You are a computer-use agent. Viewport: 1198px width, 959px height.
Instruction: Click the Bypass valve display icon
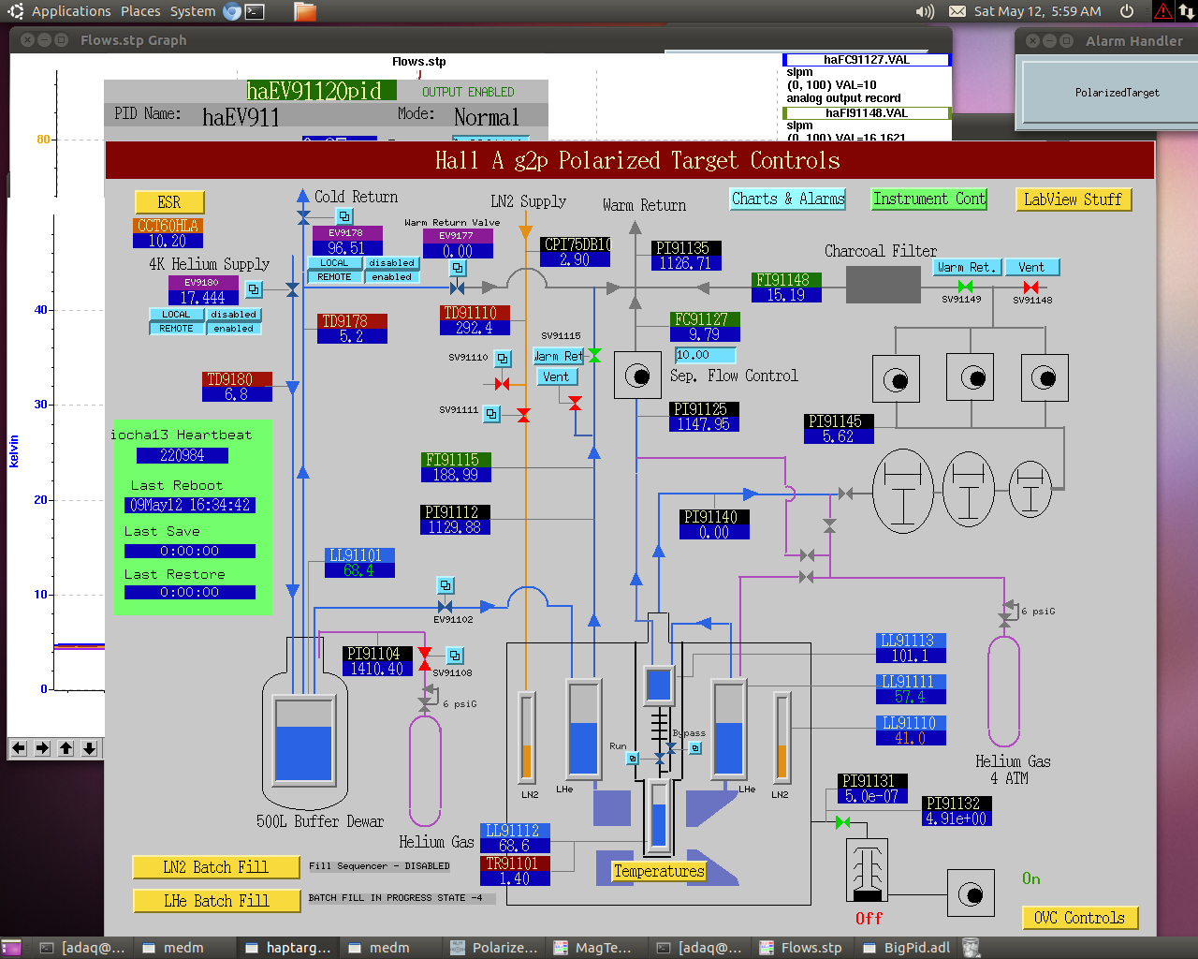(x=695, y=748)
